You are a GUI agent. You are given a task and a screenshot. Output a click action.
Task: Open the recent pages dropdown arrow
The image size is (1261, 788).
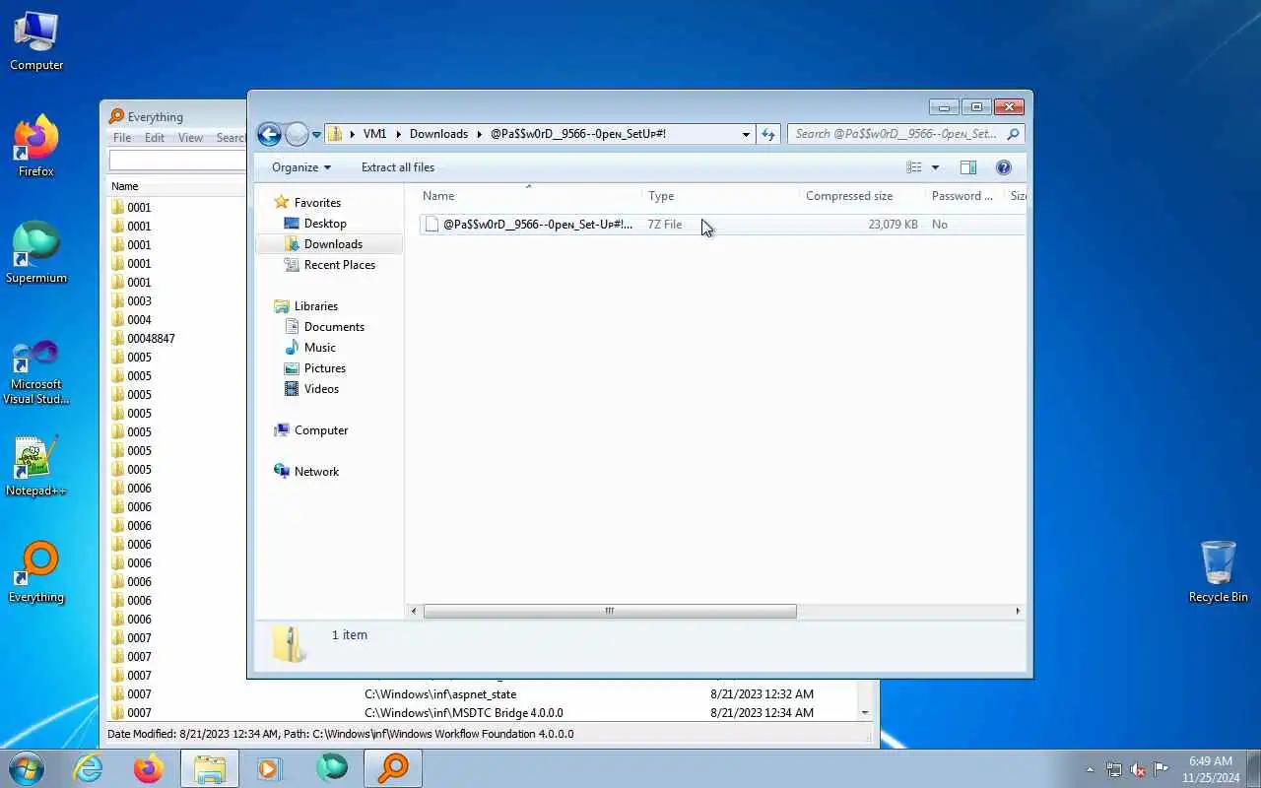(x=316, y=135)
